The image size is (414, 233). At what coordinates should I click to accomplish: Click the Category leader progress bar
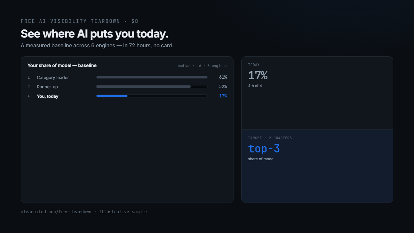[x=152, y=77]
